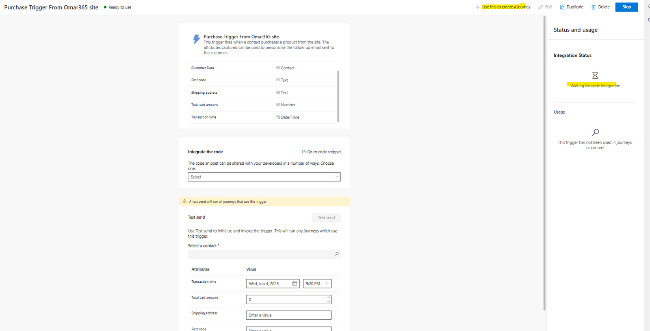The image size is (650, 331).
Task: Click the Contact type icon for Customer Data
Action: [x=278, y=68]
